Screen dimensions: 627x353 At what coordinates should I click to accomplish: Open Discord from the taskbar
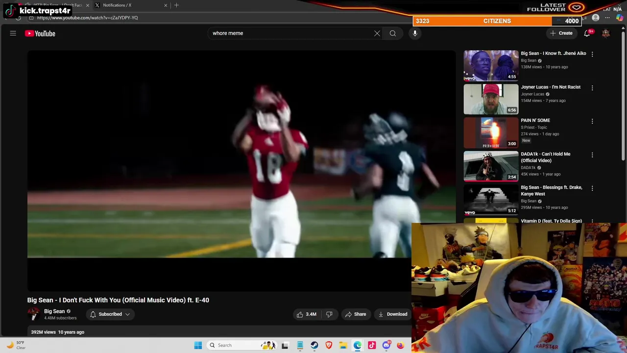(386, 345)
